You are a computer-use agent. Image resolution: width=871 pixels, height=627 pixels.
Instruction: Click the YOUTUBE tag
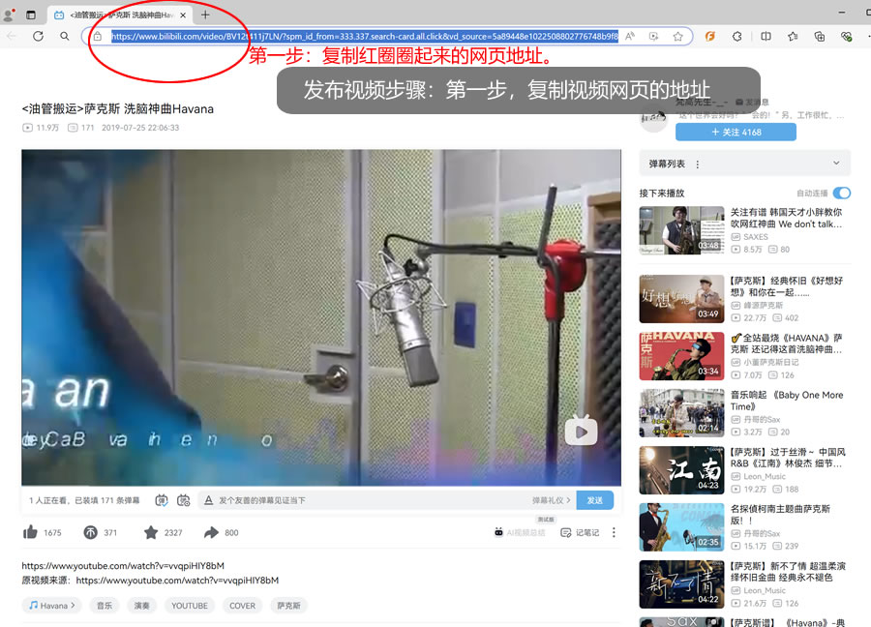(190, 606)
